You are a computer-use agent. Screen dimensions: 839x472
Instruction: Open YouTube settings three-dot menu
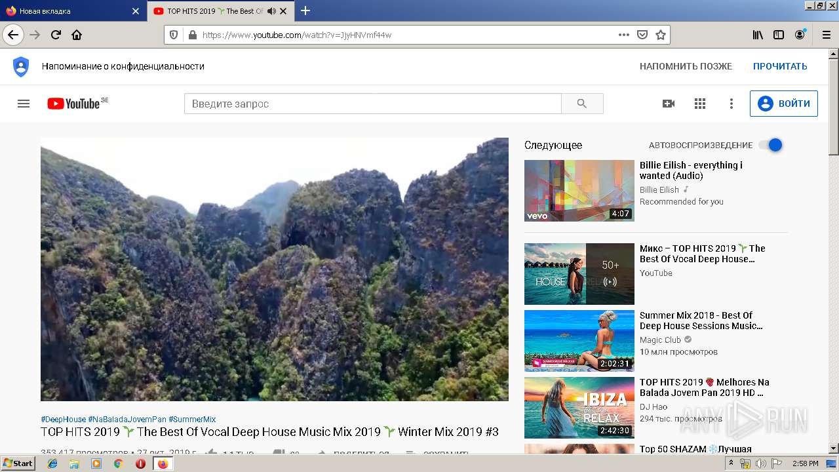pyautogui.click(x=732, y=104)
